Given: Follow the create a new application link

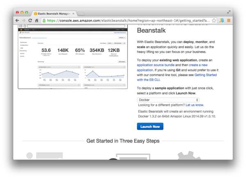Looking at the screenshot, I should (x=172, y=68).
